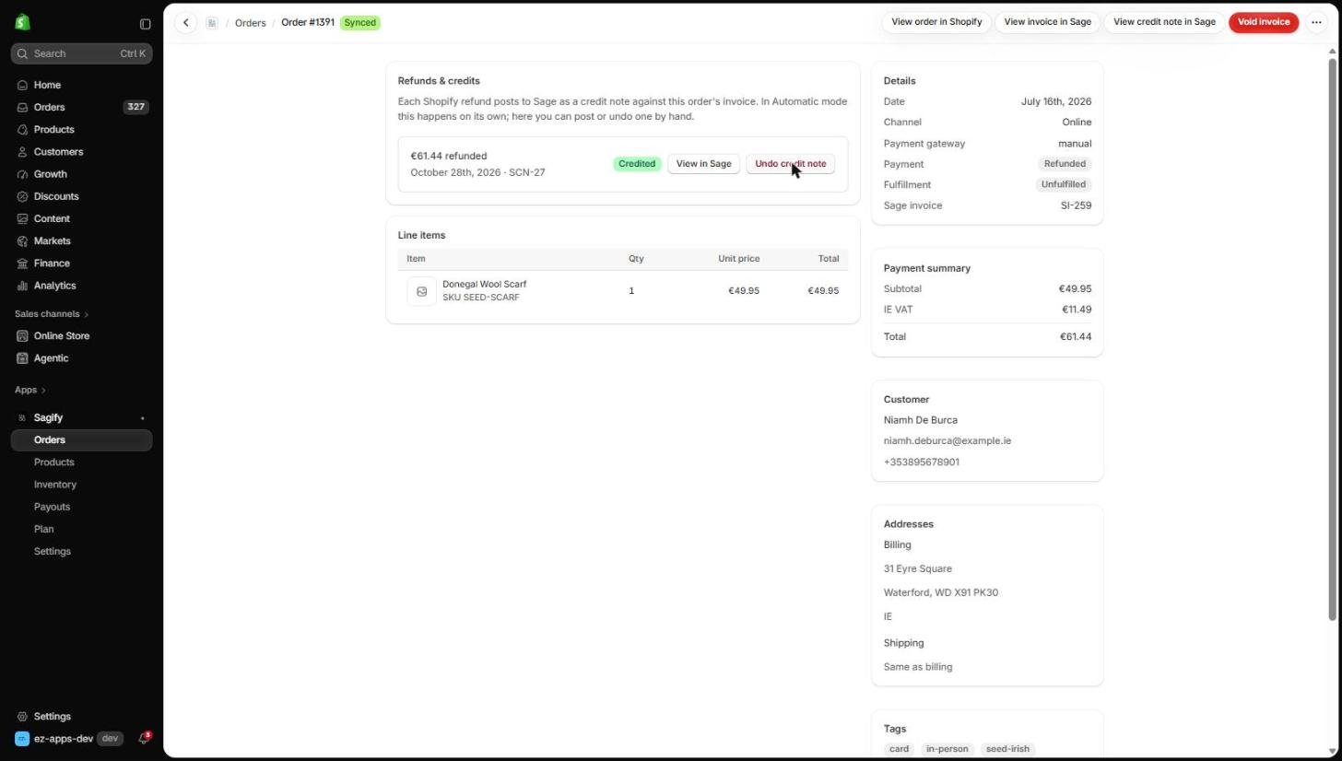
Task: Open Shopify Orders via inbox icon
Action: coord(22,107)
